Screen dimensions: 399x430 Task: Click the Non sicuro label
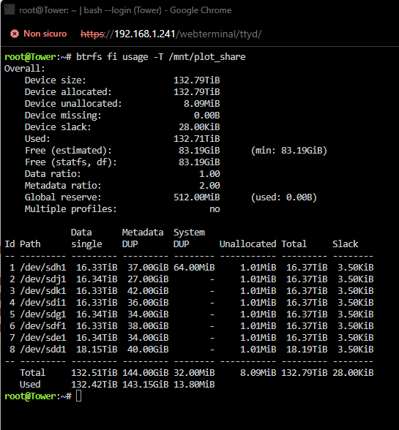point(45,34)
